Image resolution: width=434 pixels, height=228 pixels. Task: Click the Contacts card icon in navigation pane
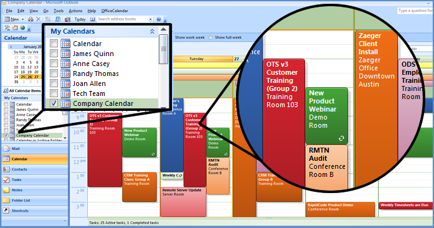click(x=6, y=169)
